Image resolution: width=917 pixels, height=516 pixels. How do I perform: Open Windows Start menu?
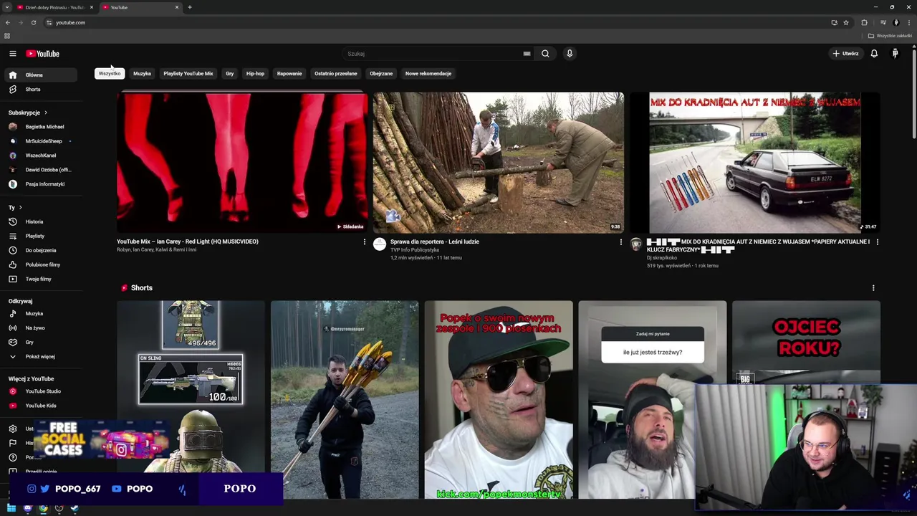point(11,508)
